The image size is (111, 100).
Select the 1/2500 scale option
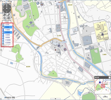(8, 25)
